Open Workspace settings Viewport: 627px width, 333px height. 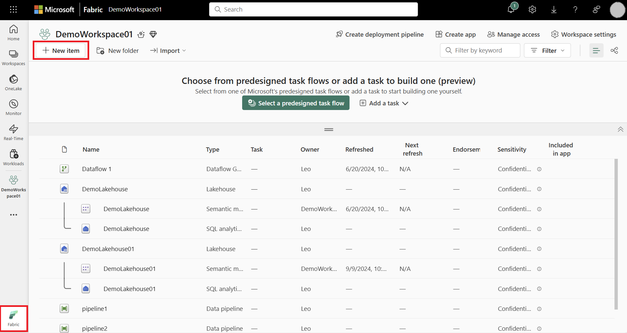583,34
